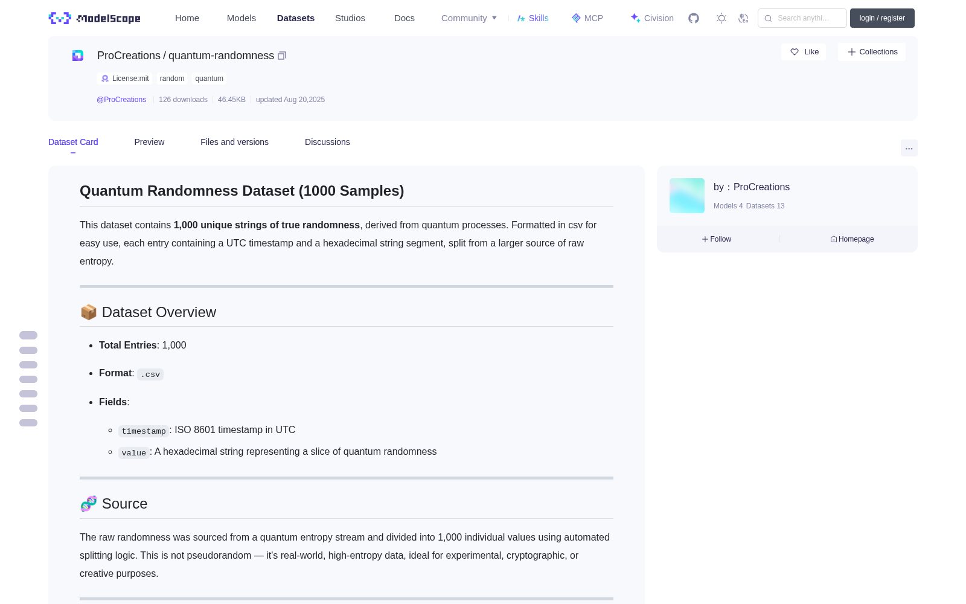Click the value field code
The width and height of the screenshot is (966, 604).
(134, 453)
